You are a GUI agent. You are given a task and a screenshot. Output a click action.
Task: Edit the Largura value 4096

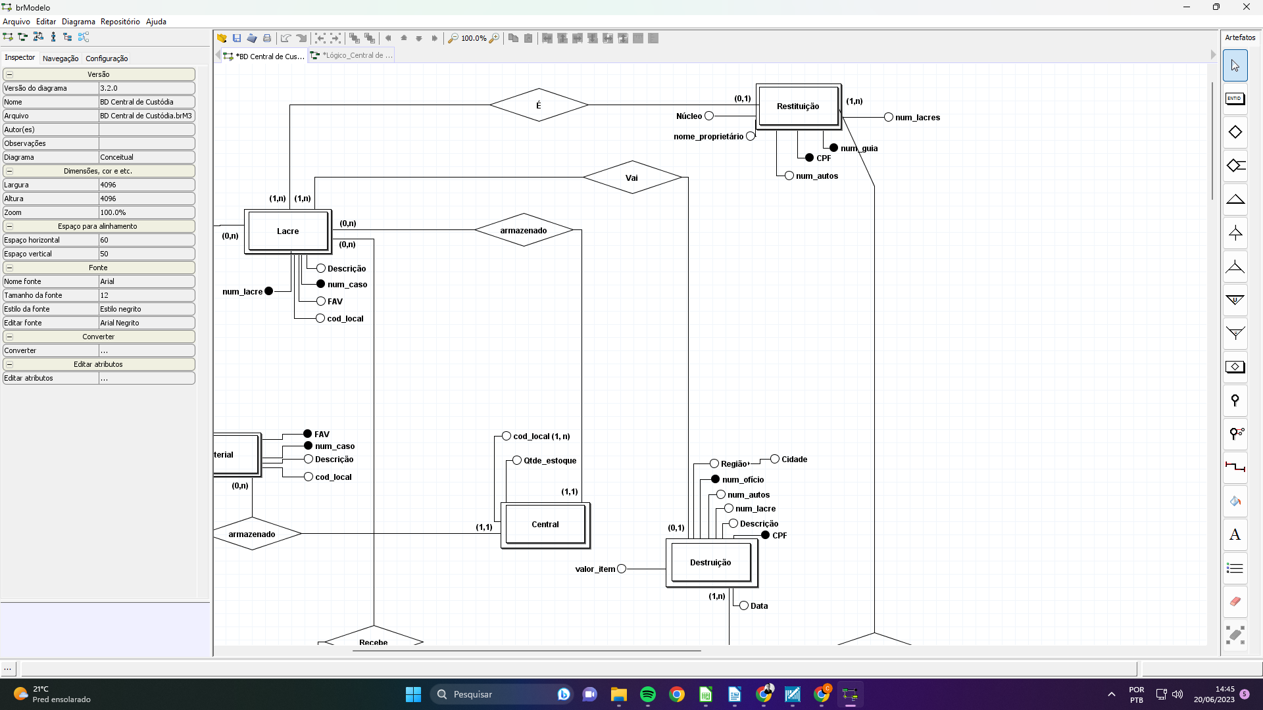coord(147,185)
